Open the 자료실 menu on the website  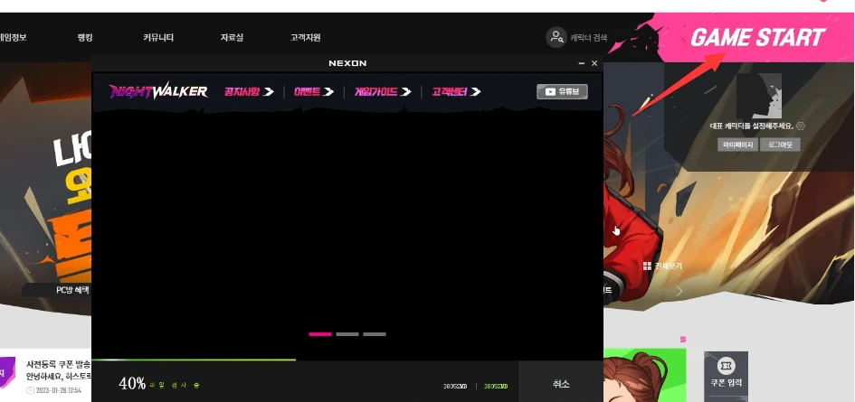(232, 38)
